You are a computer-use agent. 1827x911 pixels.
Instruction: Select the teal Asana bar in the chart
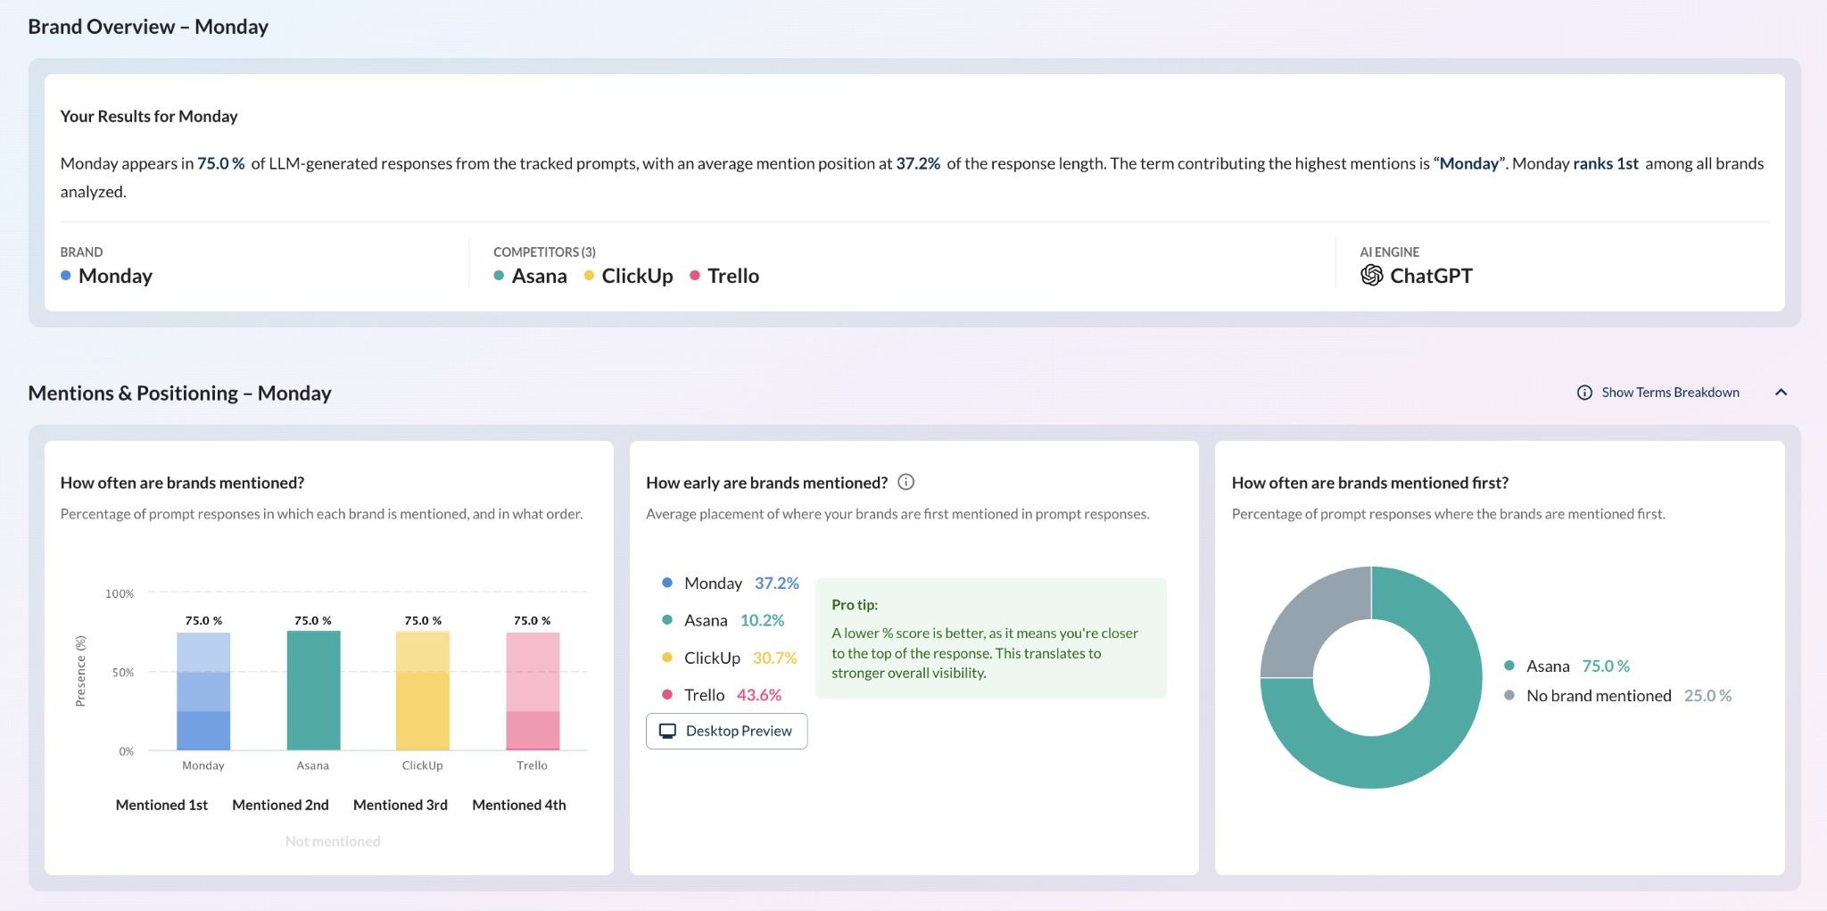pyautogui.click(x=313, y=691)
